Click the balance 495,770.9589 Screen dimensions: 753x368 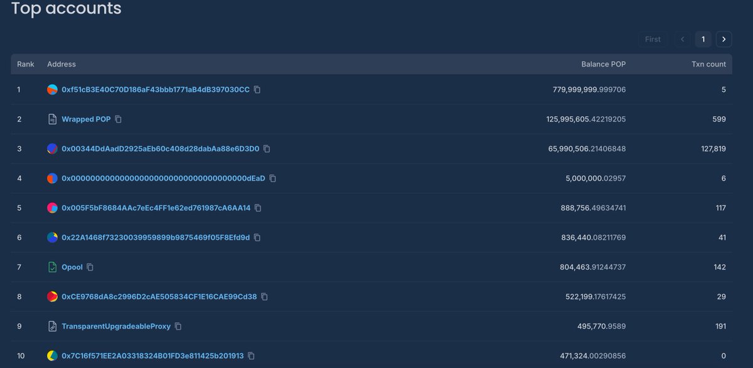click(602, 327)
